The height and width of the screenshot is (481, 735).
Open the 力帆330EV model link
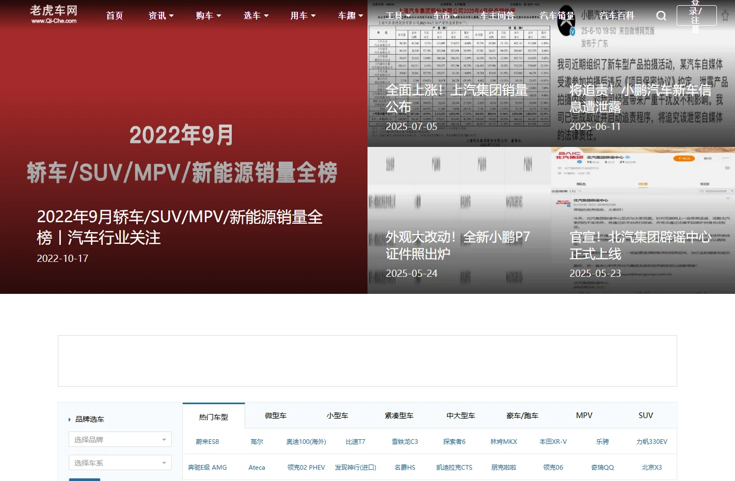tap(652, 442)
